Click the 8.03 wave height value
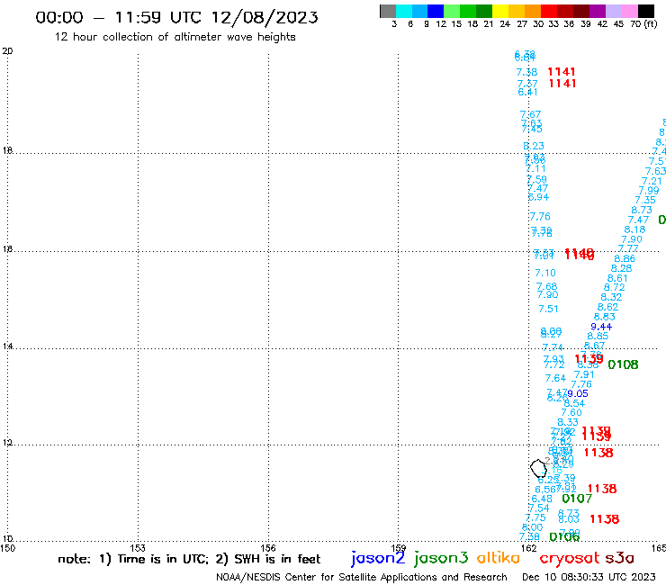Viewport: 666px width, 585px height. [x=569, y=519]
